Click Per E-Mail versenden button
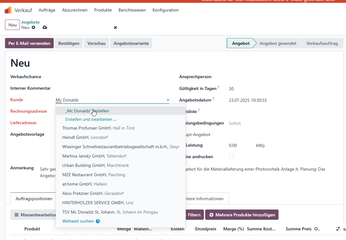The height and width of the screenshot is (240, 346). pos(29,43)
